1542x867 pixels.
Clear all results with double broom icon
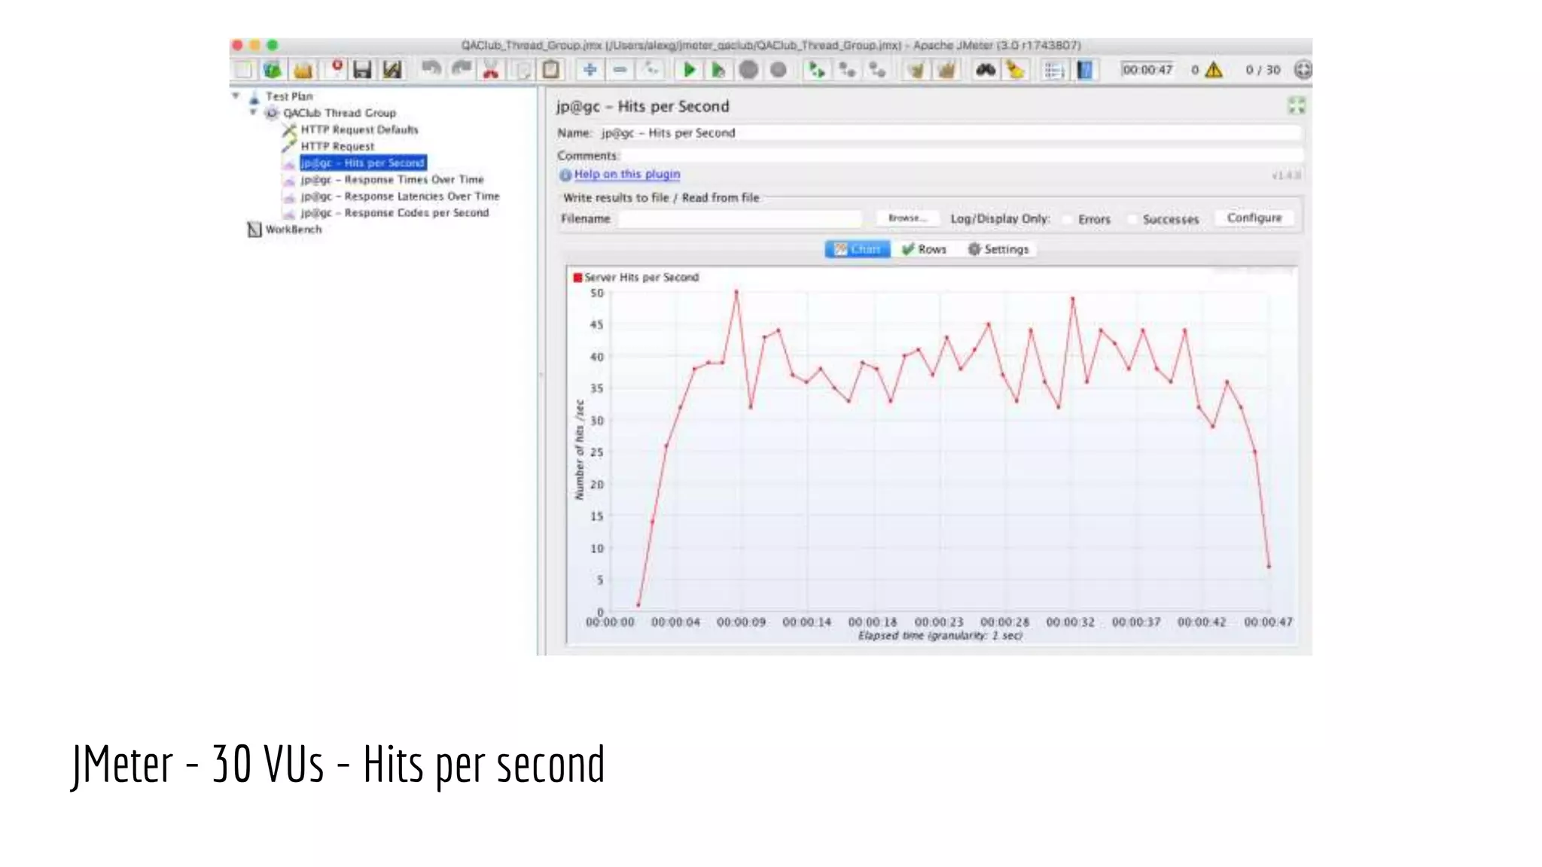(x=946, y=70)
